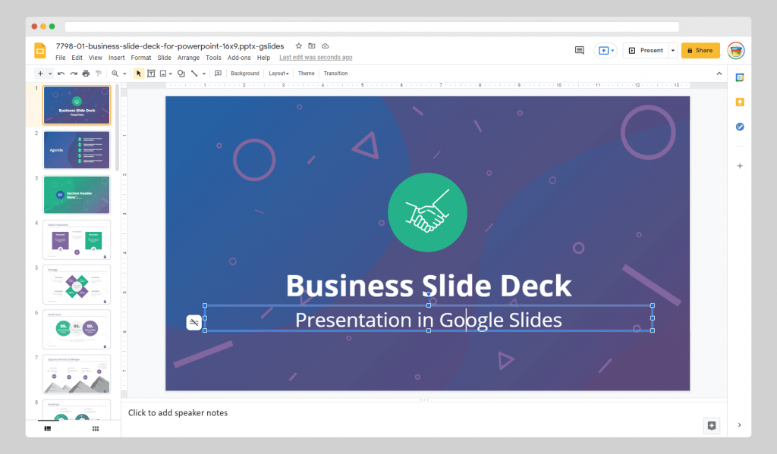Click the print icon
Image resolution: width=777 pixels, height=454 pixels.
pyautogui.click(x=86, y=74)
